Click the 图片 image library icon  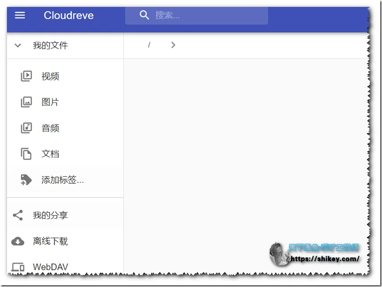pos(26,102)
